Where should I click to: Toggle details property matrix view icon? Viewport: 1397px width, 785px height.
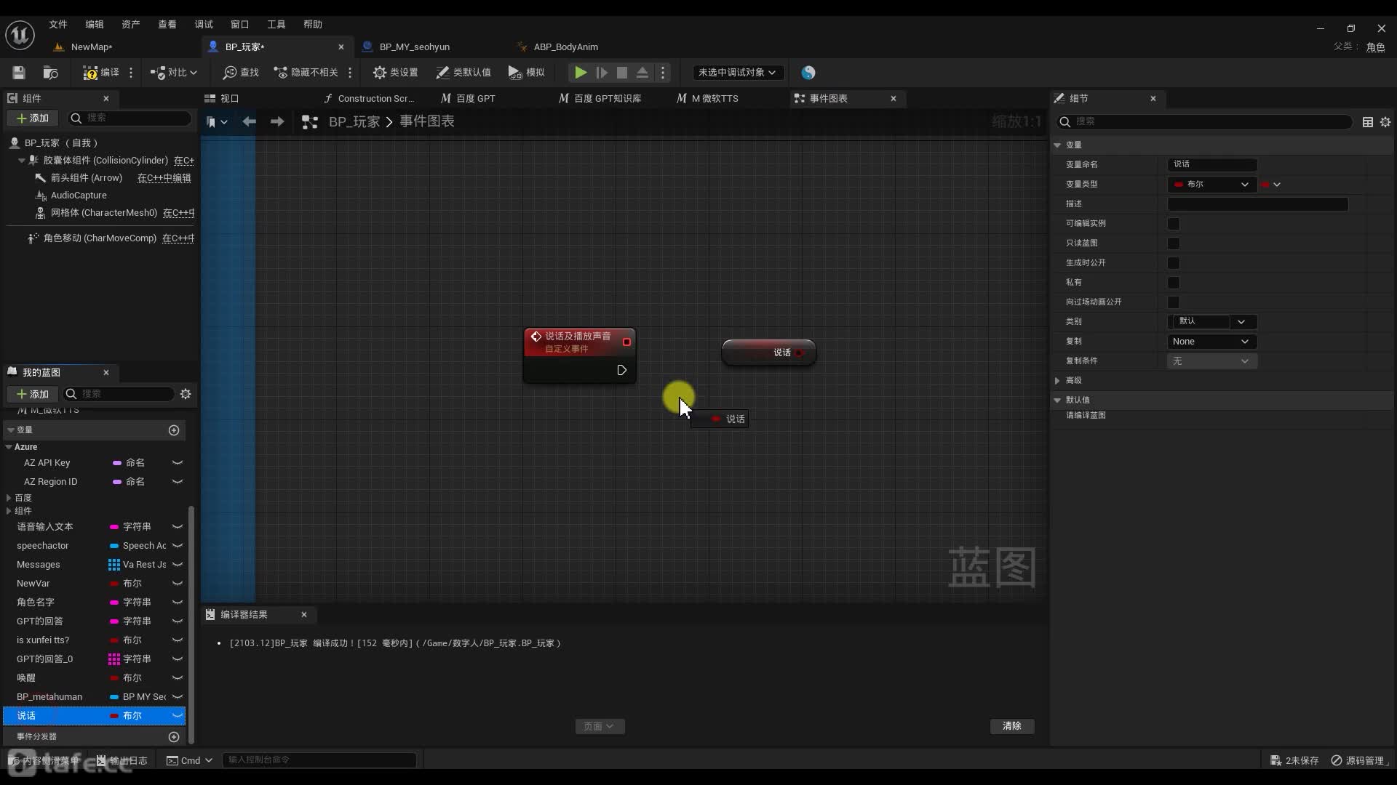click(1368, 122)
